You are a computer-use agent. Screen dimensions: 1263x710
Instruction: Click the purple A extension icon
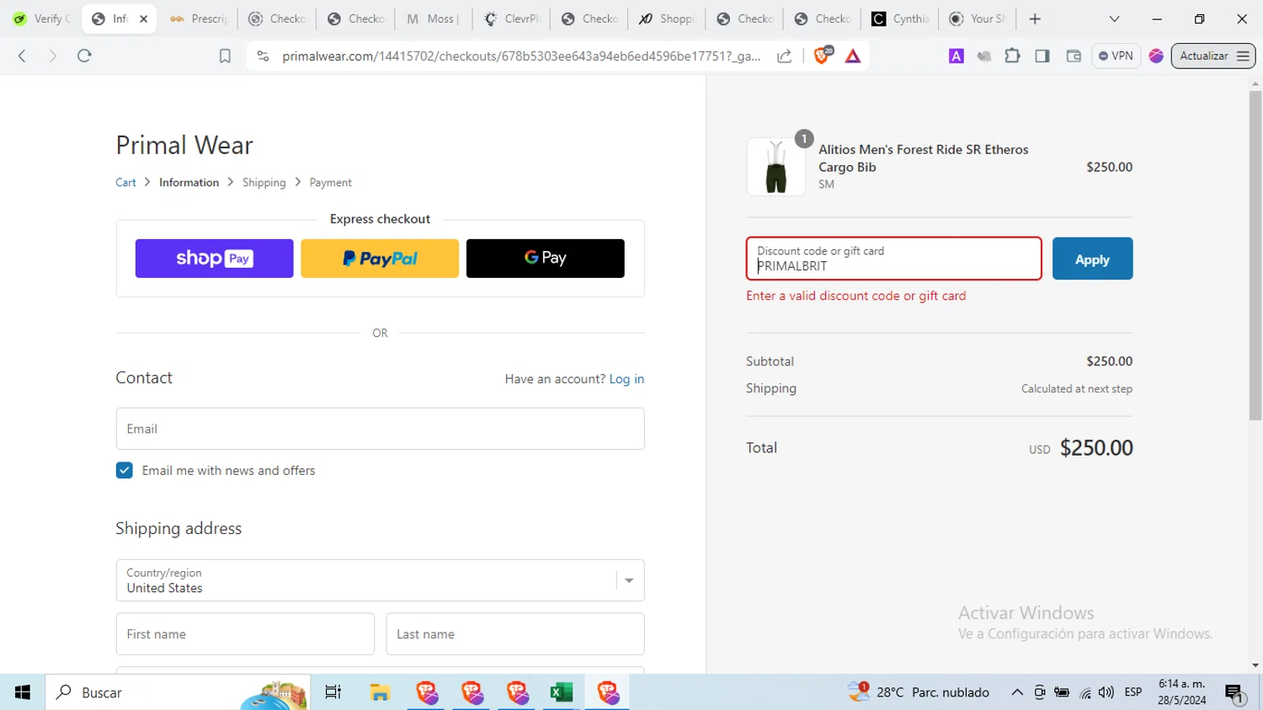tap(957, 56)
